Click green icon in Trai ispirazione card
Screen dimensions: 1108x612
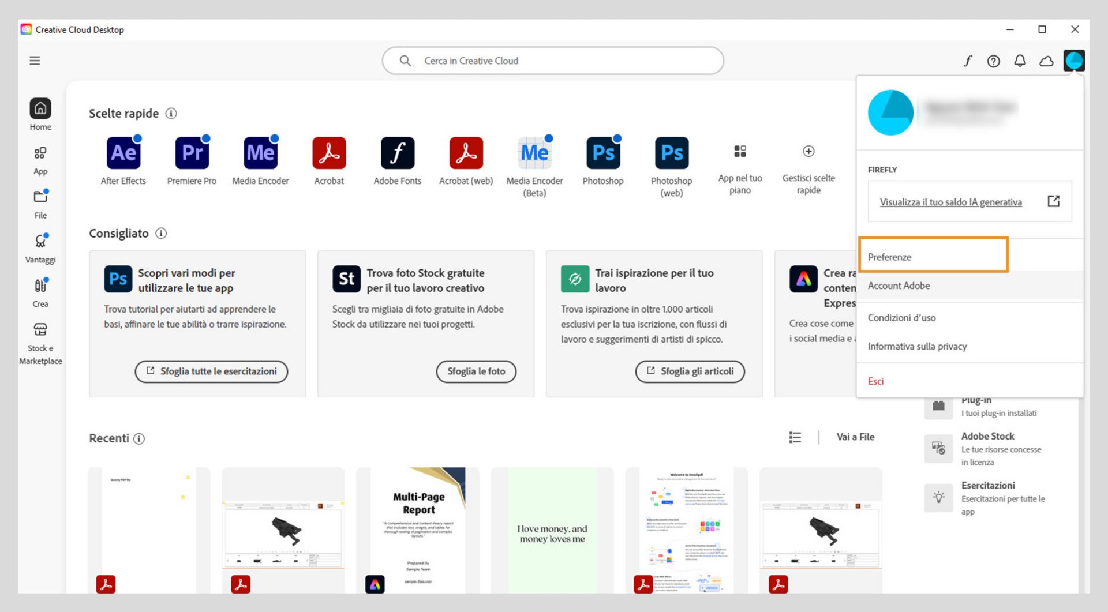coord(575,279)
